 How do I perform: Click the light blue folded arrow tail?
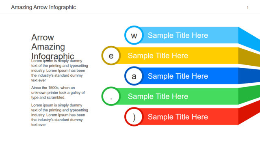249,39
